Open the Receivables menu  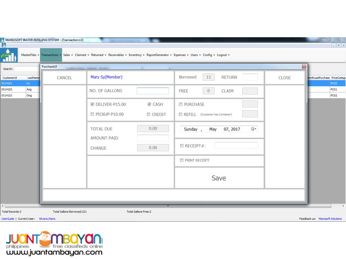(x=117, y=55)
